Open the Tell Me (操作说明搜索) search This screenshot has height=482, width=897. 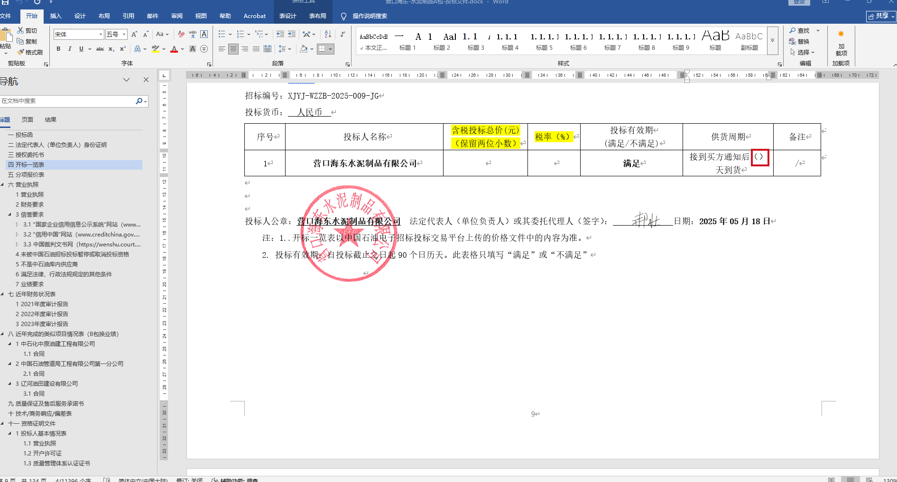coord(364,16)
